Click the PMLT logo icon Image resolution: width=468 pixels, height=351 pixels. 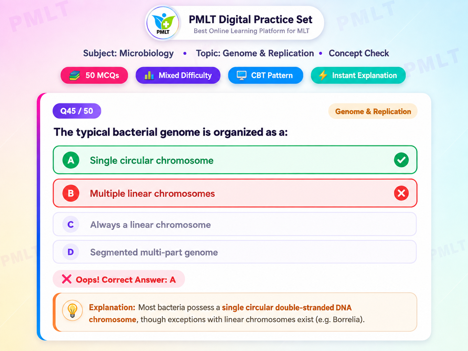tap(163, 23)
